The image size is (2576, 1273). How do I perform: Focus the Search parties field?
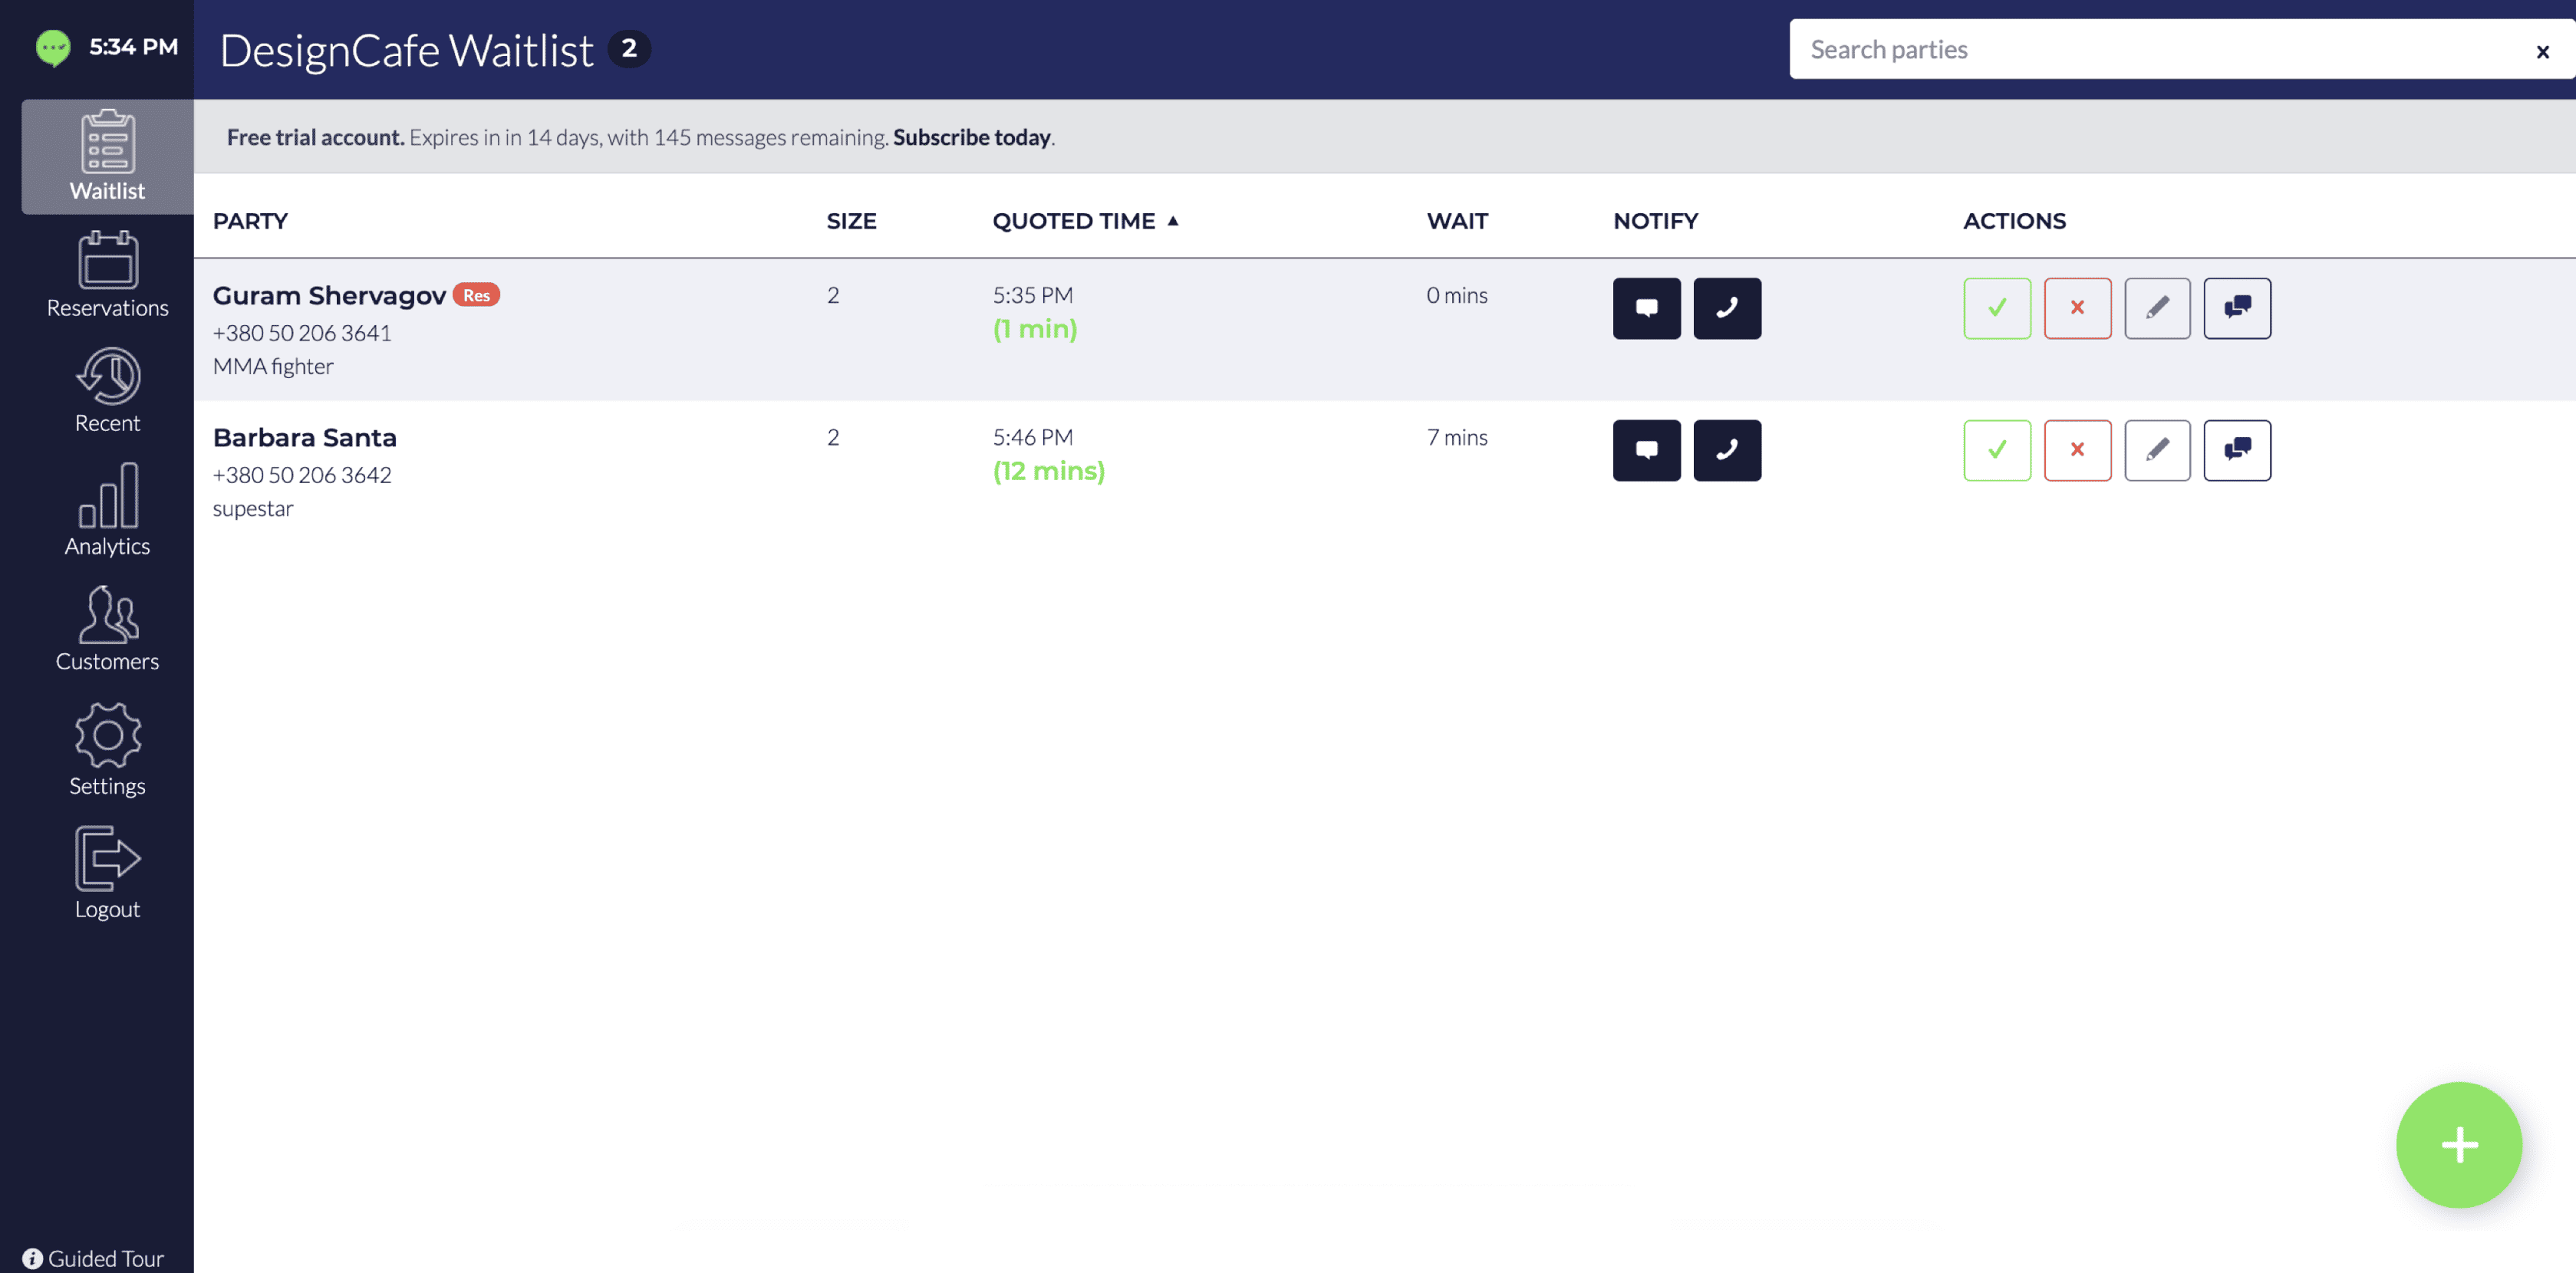point(2150,49)
